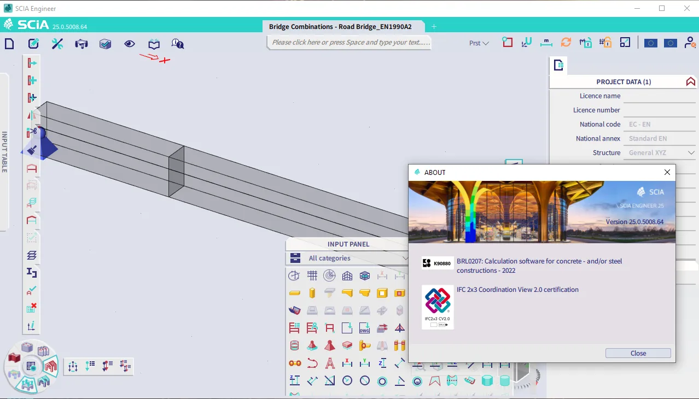
Task: Open the View eye icon menu
Action: tap(130, 44)
